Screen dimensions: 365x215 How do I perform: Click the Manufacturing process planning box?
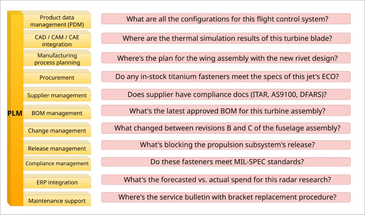click(x=57, y=59)
